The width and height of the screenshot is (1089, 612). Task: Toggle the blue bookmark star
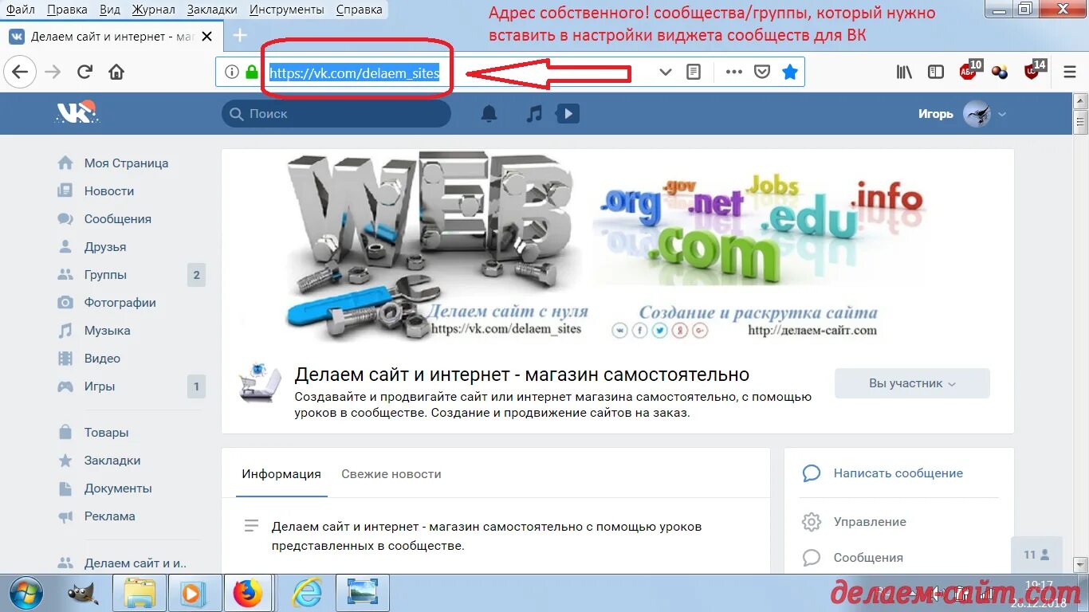coord(789,72)
